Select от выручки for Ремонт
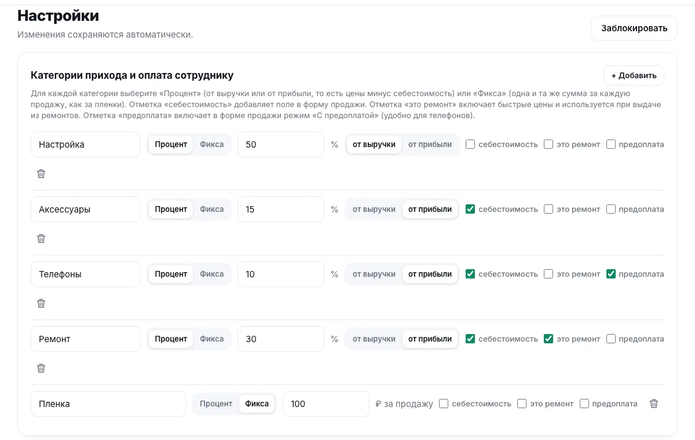The width and height of the screenshot is (695, 440). 374,339
